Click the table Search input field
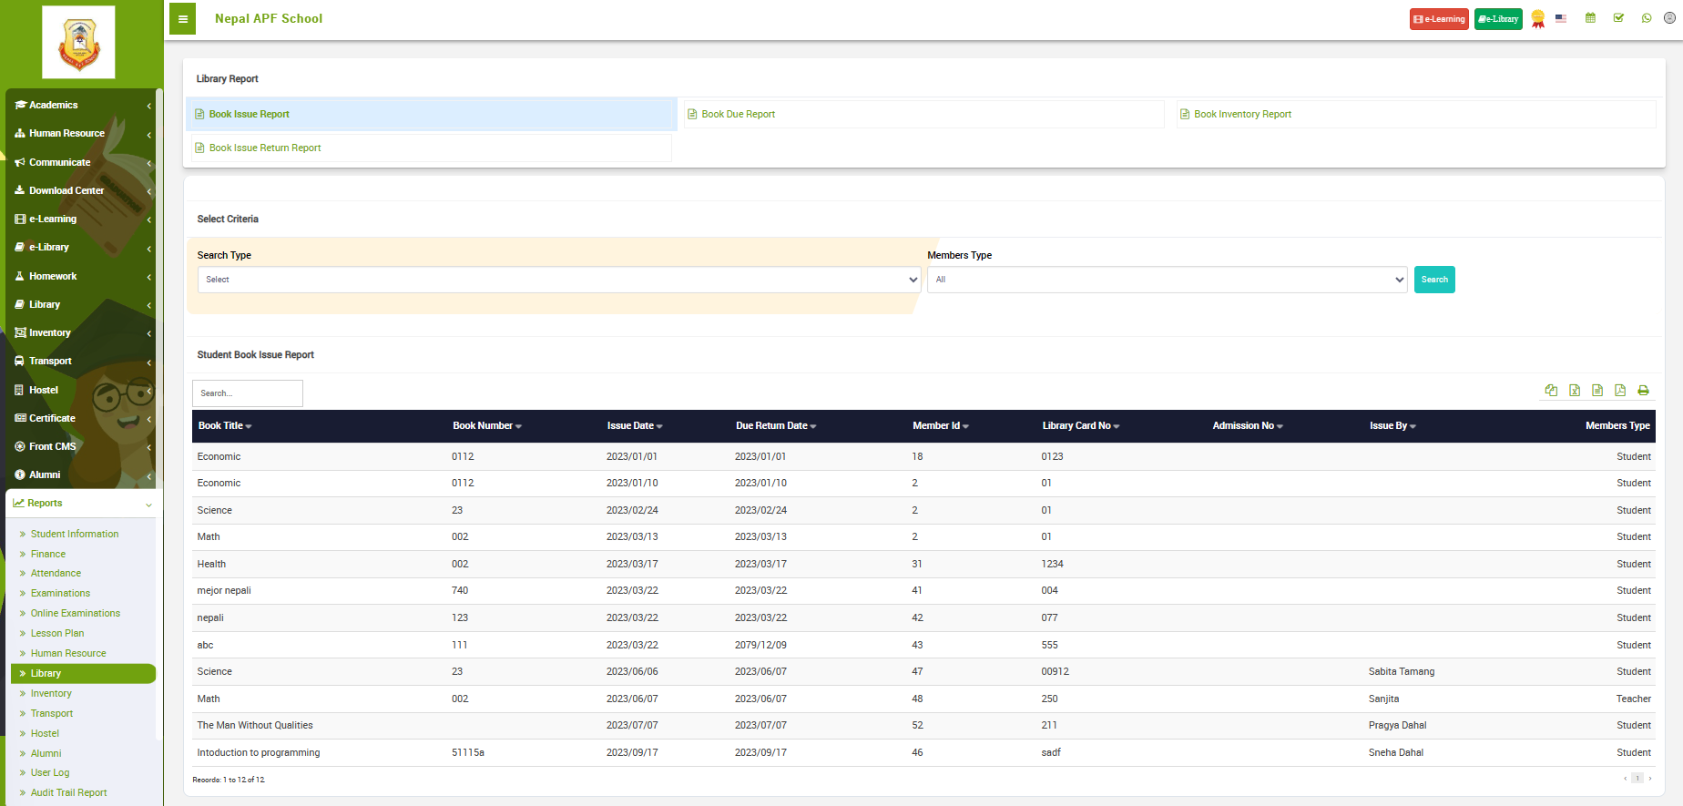This screenshot has width=1683, height=806. pyautogui.click(x=248, y=393)
